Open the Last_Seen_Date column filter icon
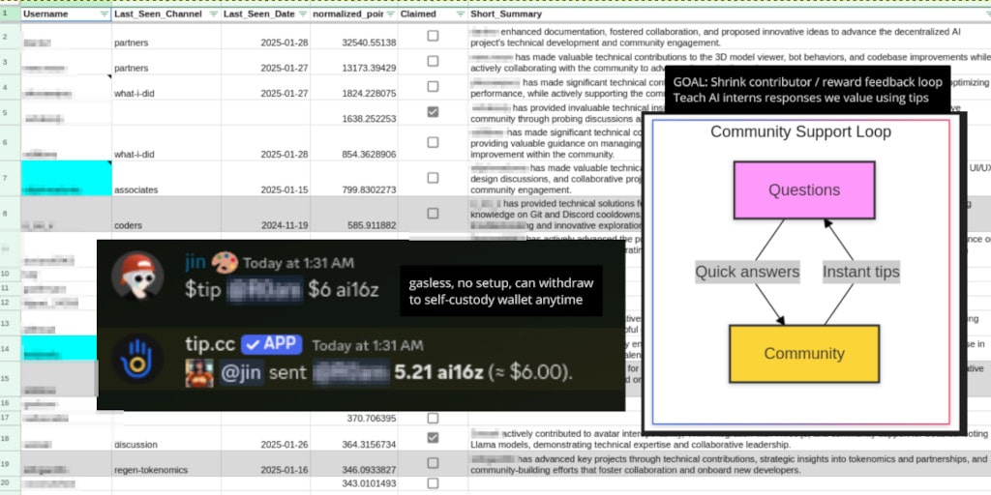 tap(302, 15)
